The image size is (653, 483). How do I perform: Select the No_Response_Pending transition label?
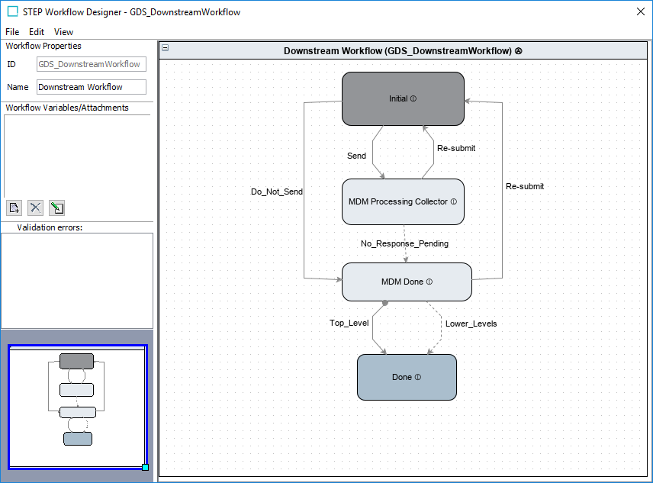pos(404,243)
